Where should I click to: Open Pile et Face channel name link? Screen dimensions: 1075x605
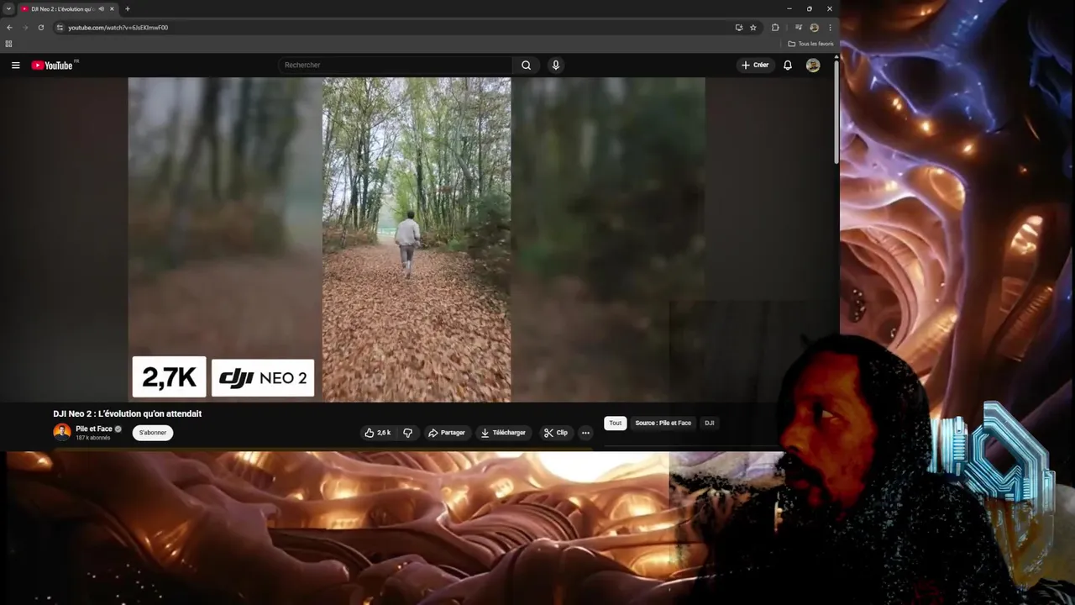94,429
